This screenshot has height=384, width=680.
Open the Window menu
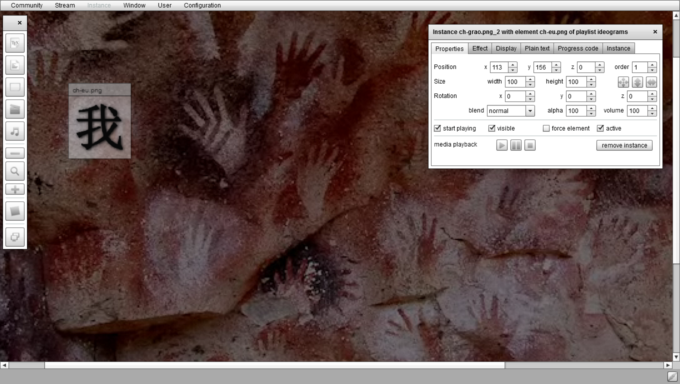click(x=134, y=5)
